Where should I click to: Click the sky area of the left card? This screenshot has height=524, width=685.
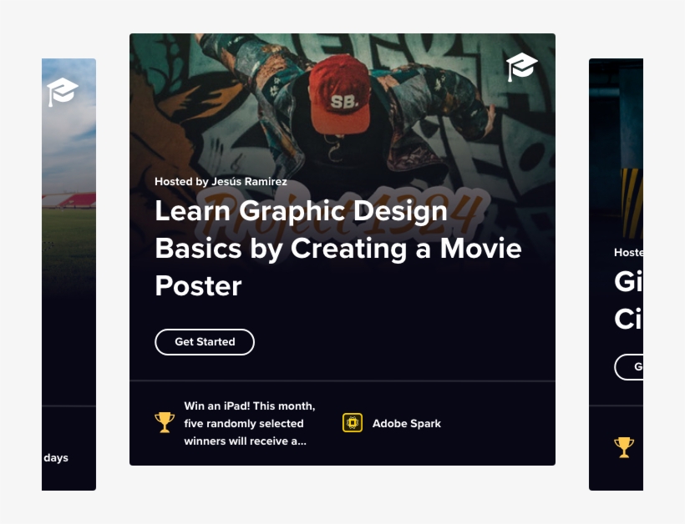71,142
